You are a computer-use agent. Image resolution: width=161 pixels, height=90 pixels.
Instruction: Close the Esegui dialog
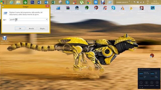pos(47,6)
